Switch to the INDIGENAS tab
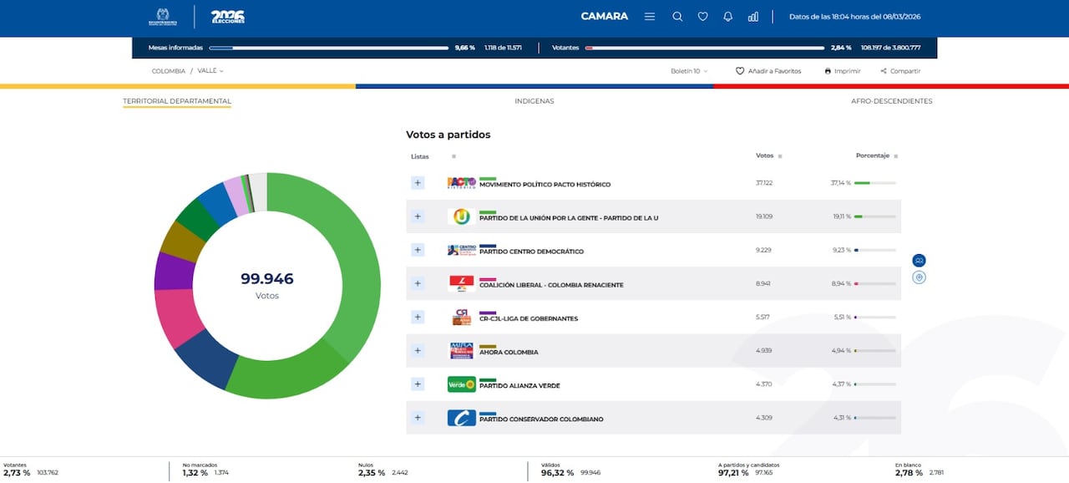This screenshot has width=1069, height=483. pos(534,101)
